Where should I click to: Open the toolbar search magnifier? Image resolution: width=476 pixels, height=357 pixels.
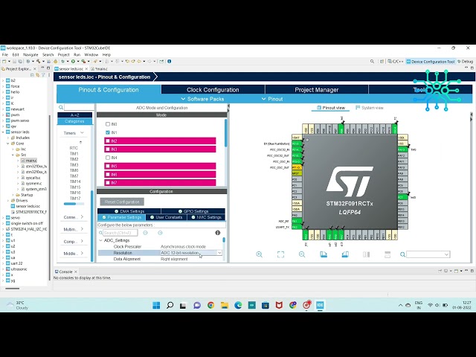click(x=372, y=61)
